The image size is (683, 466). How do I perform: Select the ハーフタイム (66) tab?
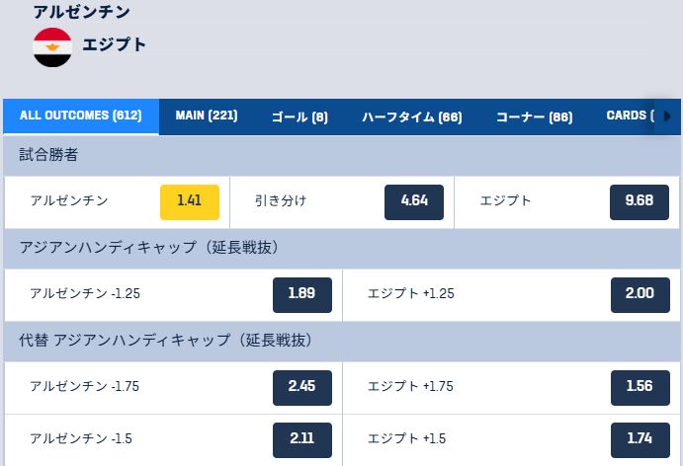point(412,116)
